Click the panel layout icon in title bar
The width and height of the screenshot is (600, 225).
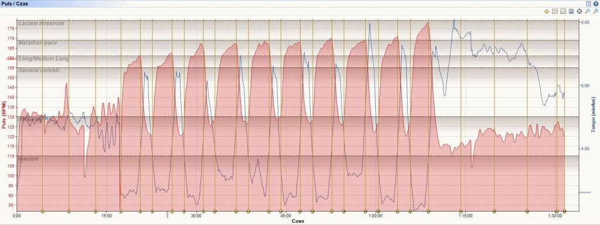[x=588, y=4]
